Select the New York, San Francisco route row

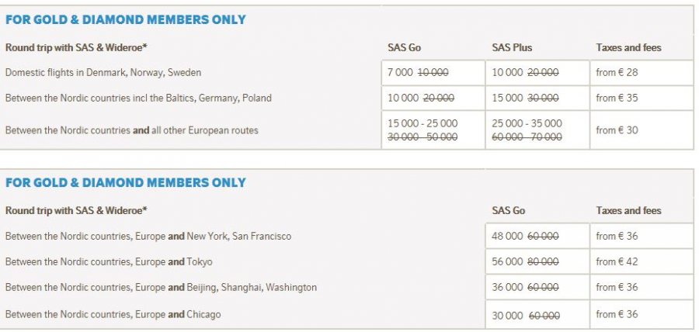click(148, 236)
